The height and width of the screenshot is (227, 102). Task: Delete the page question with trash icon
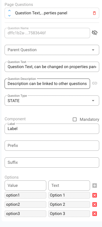(x=94, y=13)
